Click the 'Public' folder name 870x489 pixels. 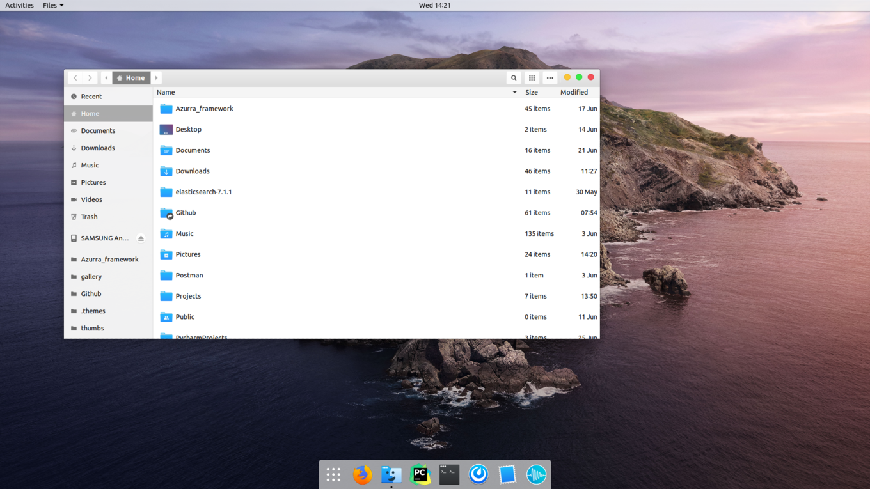pos(185,317)
